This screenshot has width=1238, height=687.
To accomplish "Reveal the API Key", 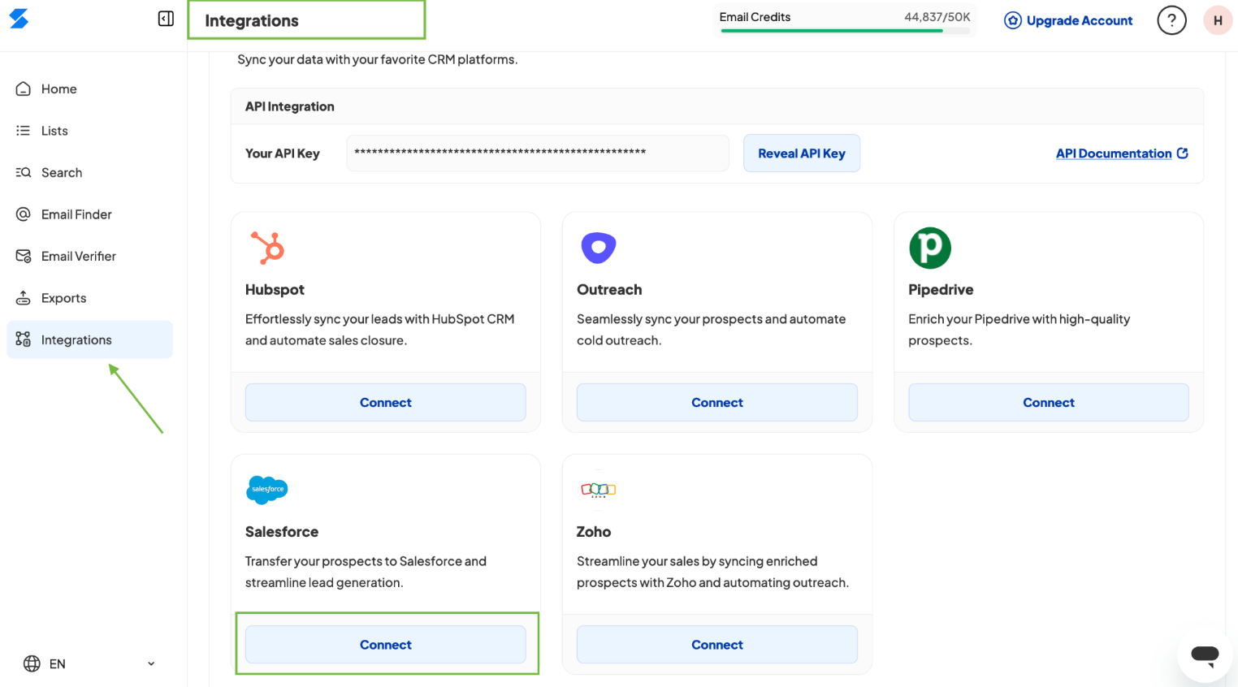I will pyautogui.click(x=802, y=153).
